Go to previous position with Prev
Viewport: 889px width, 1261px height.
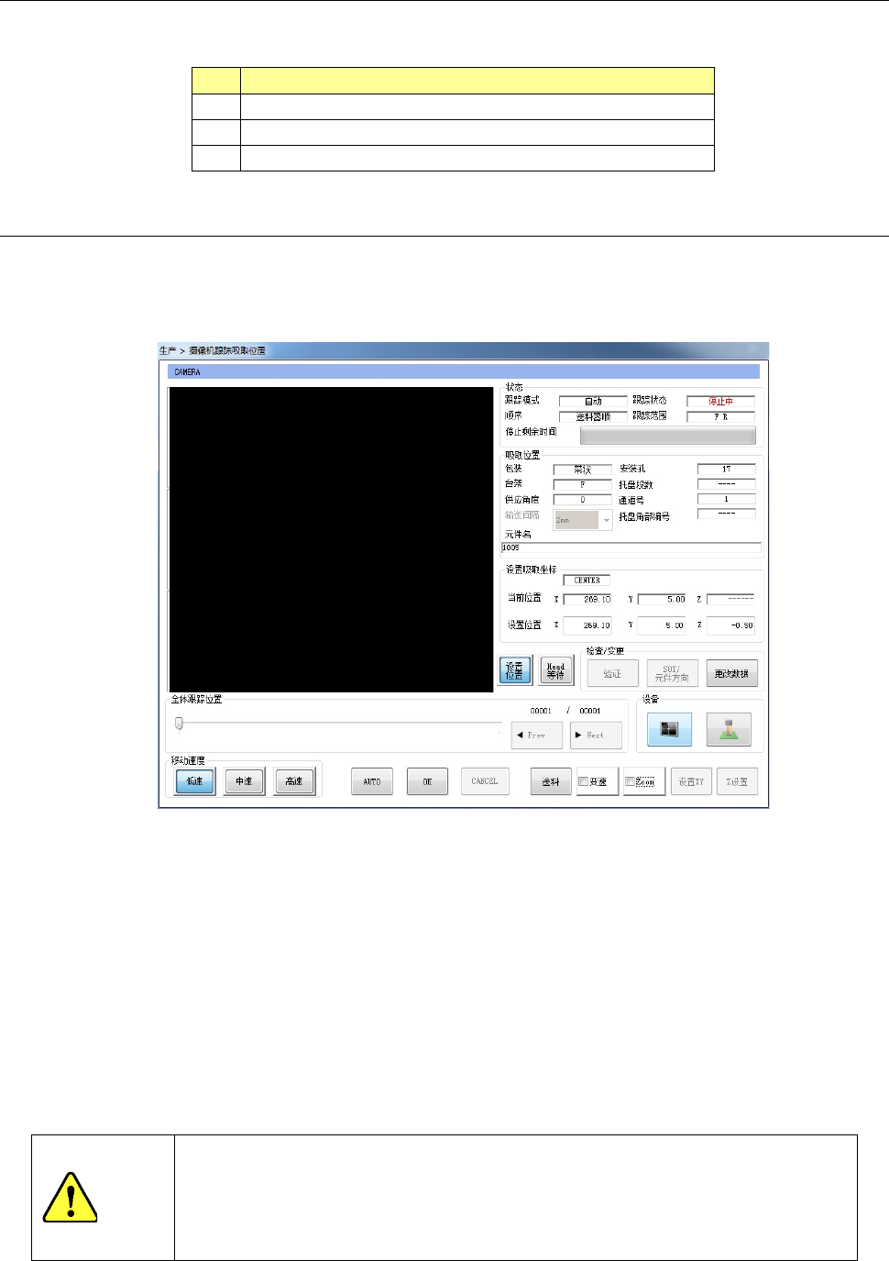click(536, 736)
